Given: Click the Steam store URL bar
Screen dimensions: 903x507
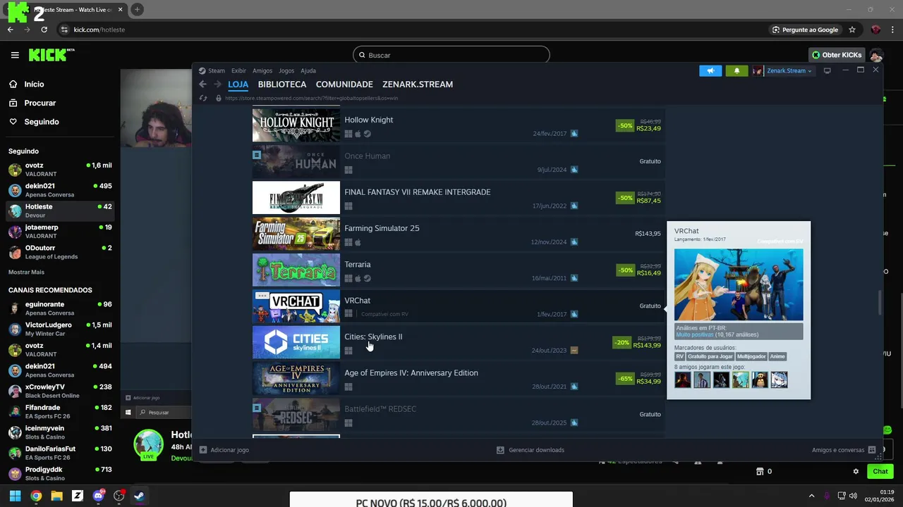Looking at the screenshot, I should [311, 99].
